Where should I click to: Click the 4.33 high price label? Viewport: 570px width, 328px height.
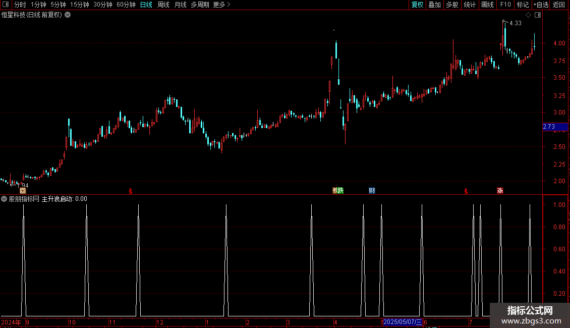point(516,23)
